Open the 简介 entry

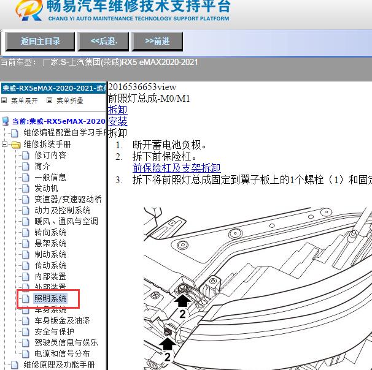tap(42, 166)
